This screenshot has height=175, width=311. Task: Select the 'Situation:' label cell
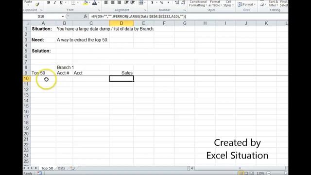click(43, 29)
